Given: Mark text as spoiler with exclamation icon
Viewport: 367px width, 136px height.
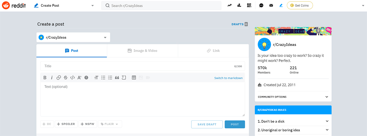Looking at the screenshot, I should pos(86,78).
